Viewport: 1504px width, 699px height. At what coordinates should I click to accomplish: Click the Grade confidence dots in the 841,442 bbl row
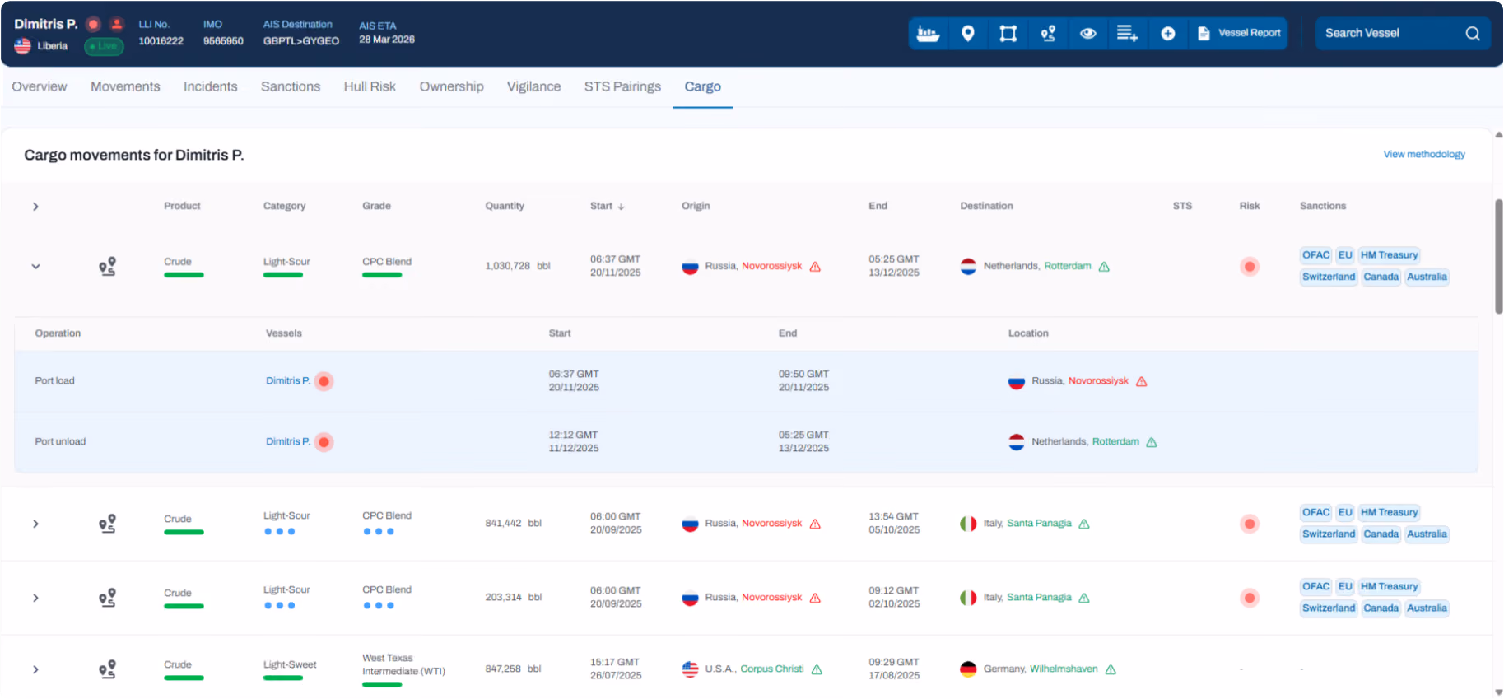[379, 532]
